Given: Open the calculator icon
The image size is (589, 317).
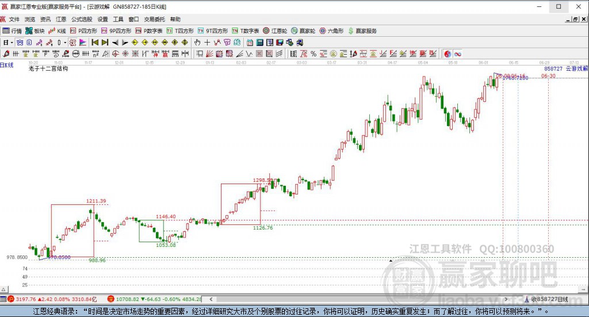Looking at the screenshot, I should pos(260,43).
